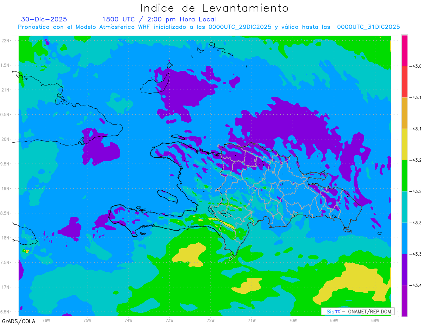Screen dimensions: 421x325
Task: Click the green swatch in the color legend
Action: tap(405, 175)
